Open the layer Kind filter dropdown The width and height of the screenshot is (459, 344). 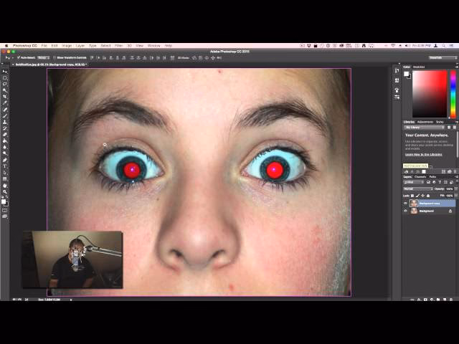[x=414, y=182]
